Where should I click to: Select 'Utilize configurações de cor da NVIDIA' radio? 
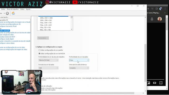(39, 54)
